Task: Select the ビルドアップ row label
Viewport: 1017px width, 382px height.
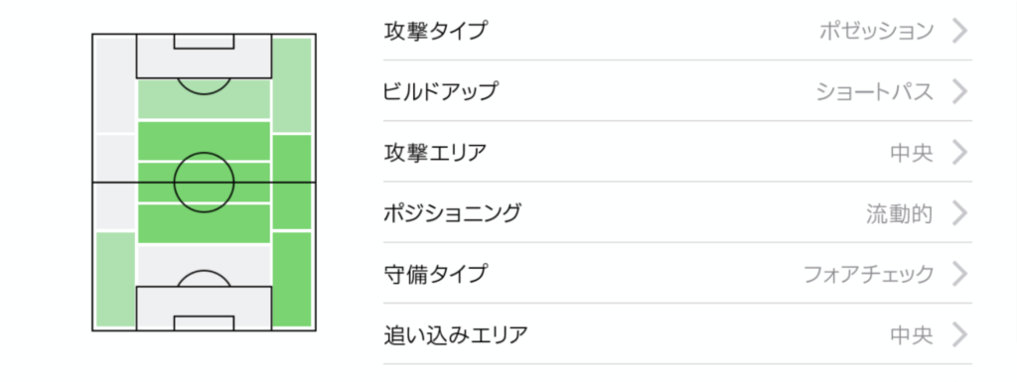Action: tap(440, 91)
